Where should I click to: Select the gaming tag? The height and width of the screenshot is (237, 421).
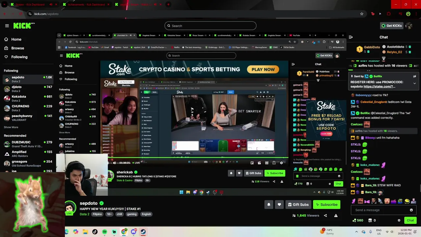click(132, 214)
